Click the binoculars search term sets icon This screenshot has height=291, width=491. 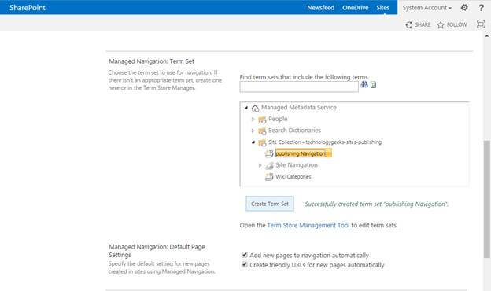click(364, 84)
